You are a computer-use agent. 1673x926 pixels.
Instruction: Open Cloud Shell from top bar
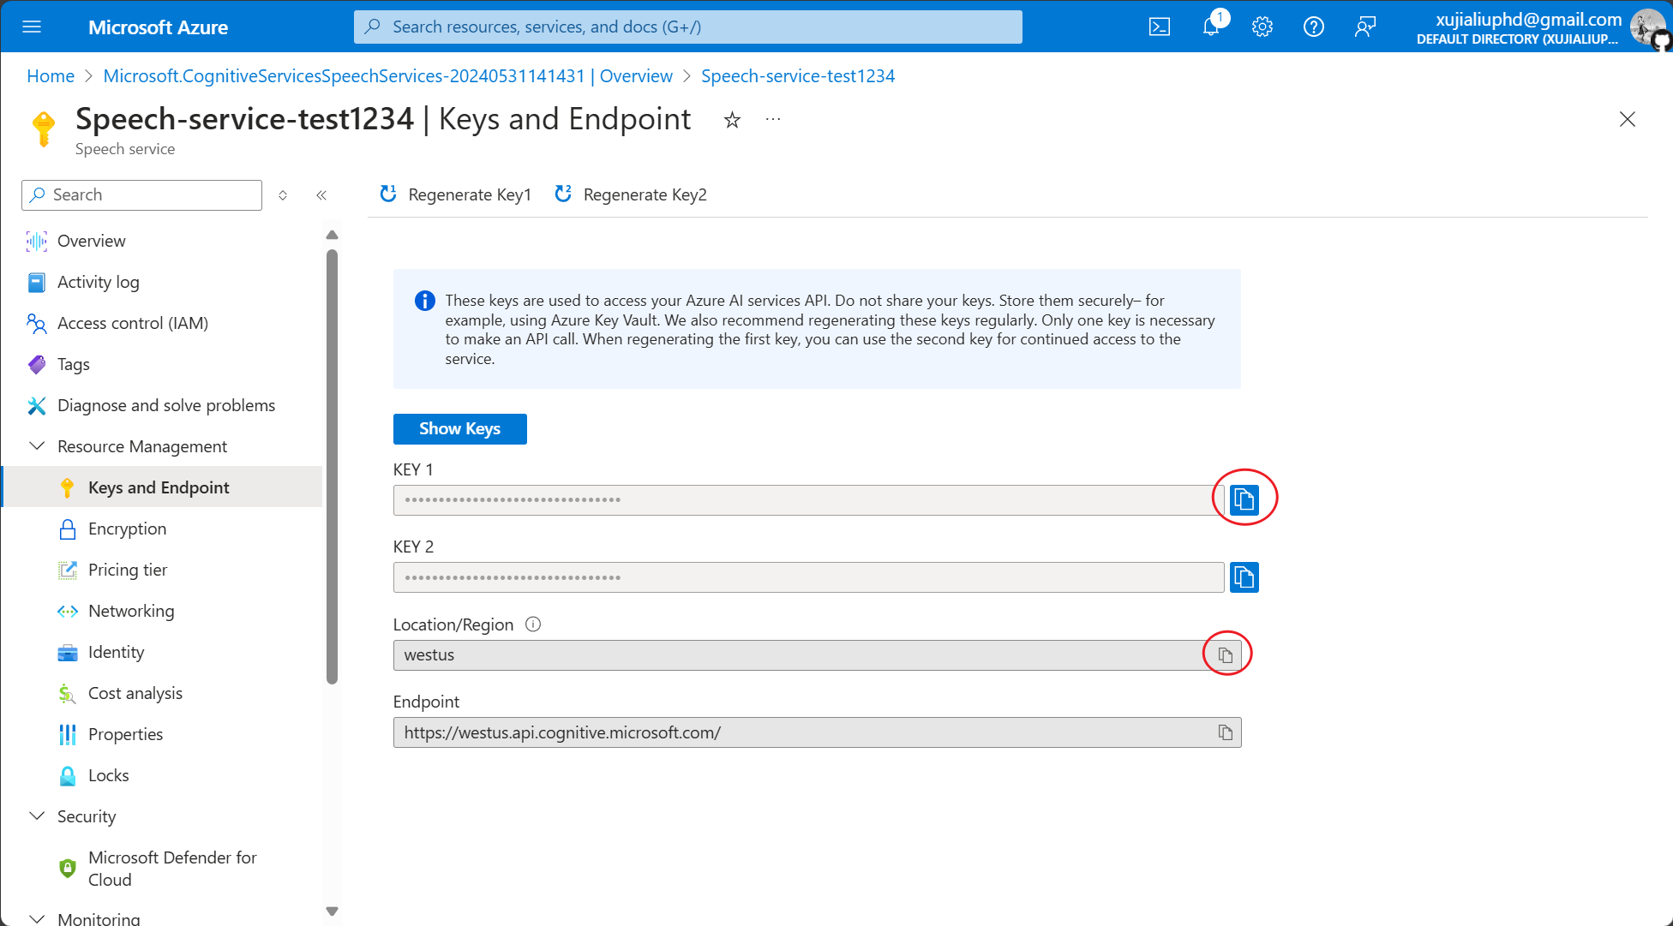[x=1159, y=27]
